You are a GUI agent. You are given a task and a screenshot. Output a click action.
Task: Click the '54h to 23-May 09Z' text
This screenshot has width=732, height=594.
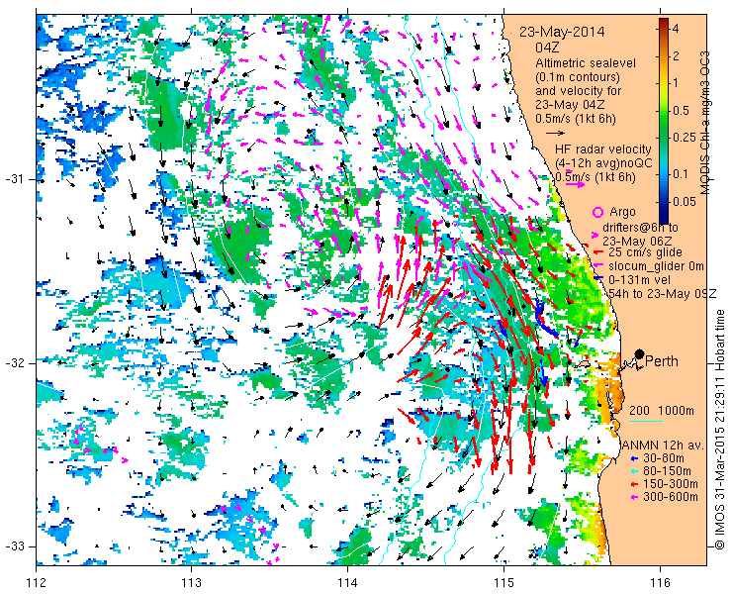coord(663,293)
